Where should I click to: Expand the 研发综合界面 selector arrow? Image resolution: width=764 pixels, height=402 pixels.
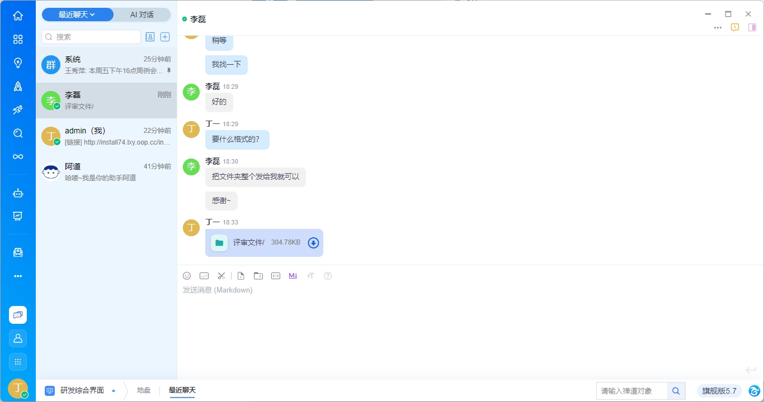point(114,391)
